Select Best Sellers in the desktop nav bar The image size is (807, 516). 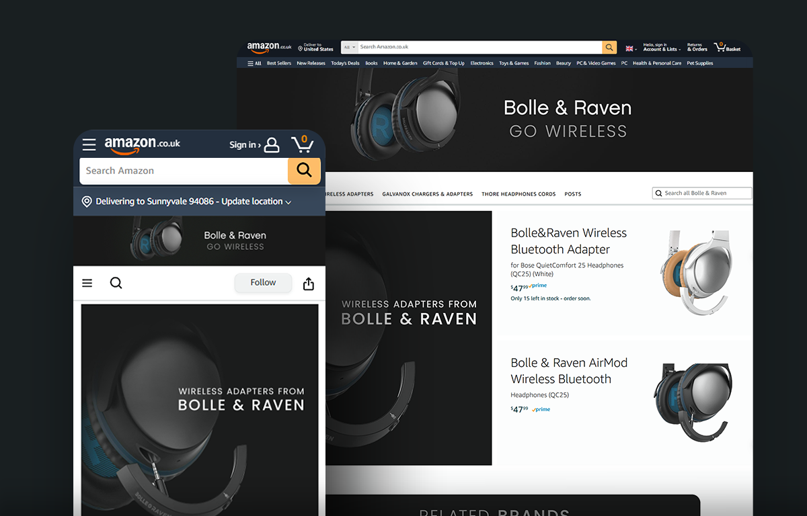tap(279, 63)
